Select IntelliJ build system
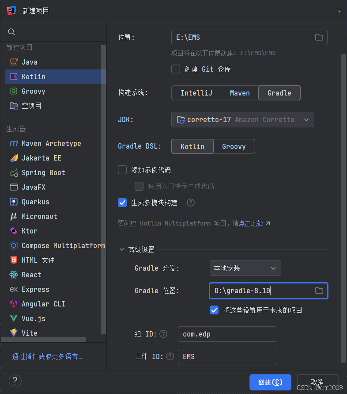 click(x=196, y=93)
